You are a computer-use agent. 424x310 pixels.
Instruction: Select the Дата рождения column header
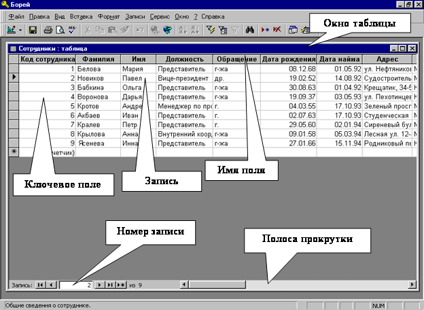[288, 59]
